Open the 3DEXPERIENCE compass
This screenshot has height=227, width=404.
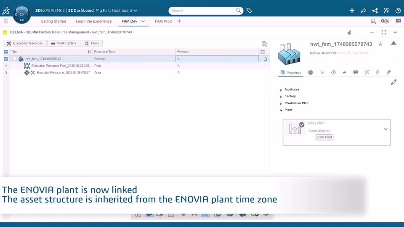(21, 14)
